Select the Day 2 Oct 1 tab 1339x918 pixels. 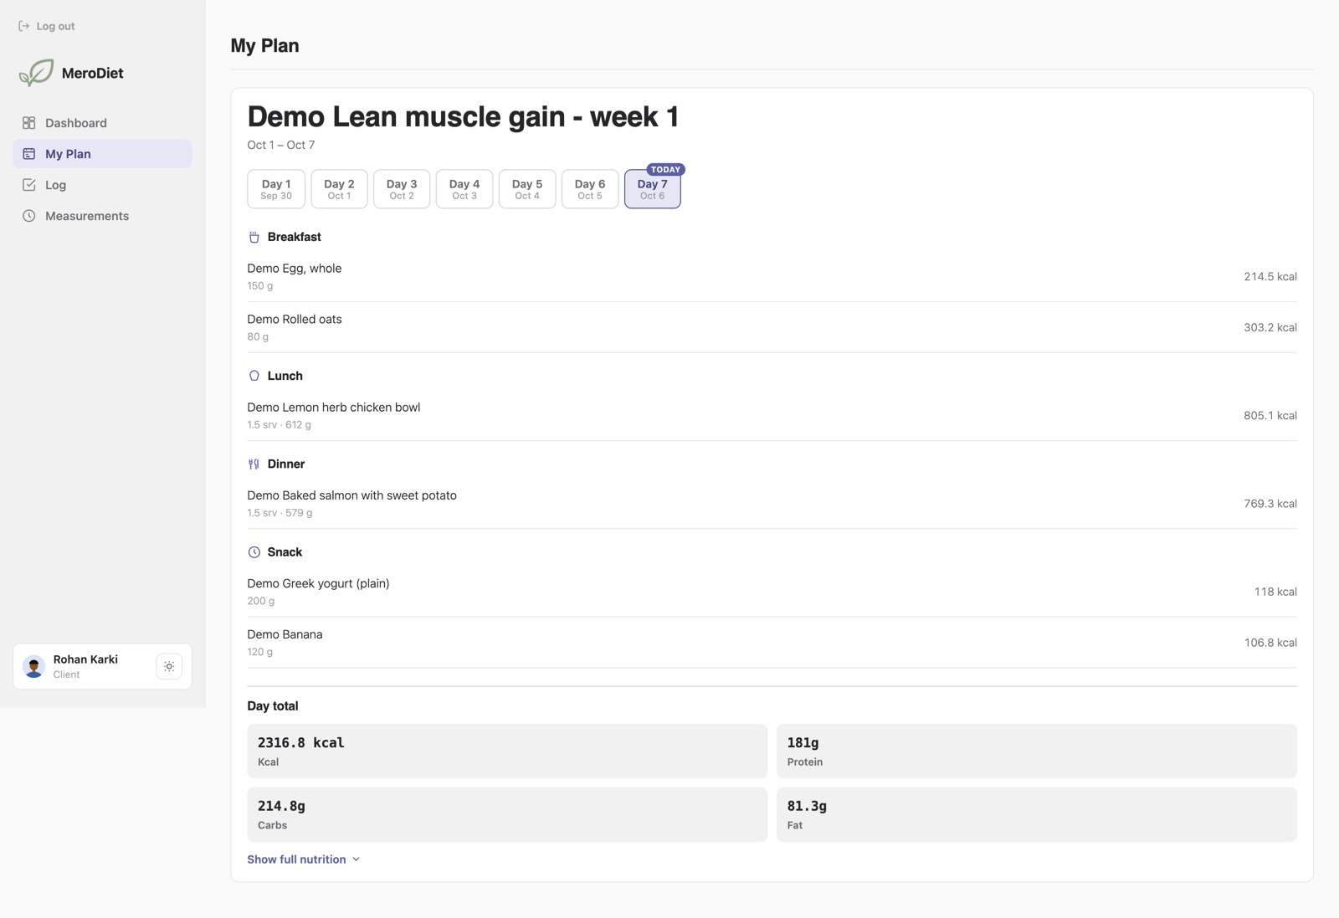pos(339,189)
